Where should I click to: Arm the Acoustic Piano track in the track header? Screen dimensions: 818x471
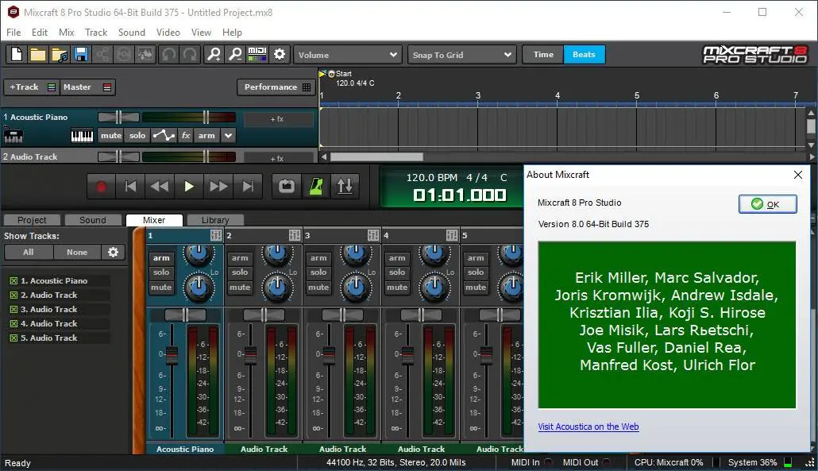[x=206, y=136]
